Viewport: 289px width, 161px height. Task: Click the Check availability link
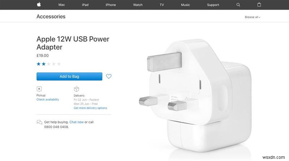pos(48,99)
